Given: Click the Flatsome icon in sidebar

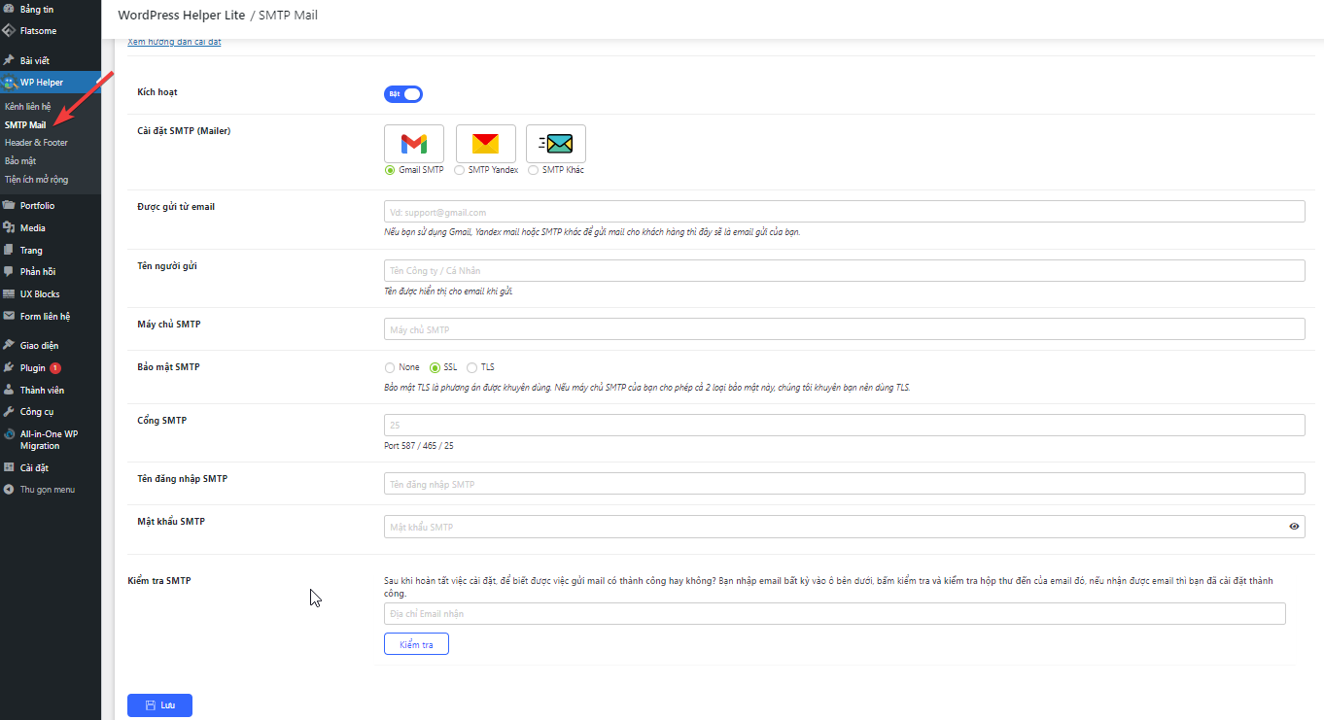Looking at the screenshot, I should tap(9, 30).
